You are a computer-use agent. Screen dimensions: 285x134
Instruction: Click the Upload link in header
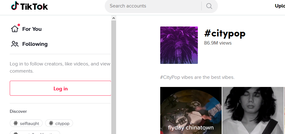click(279, 6)
